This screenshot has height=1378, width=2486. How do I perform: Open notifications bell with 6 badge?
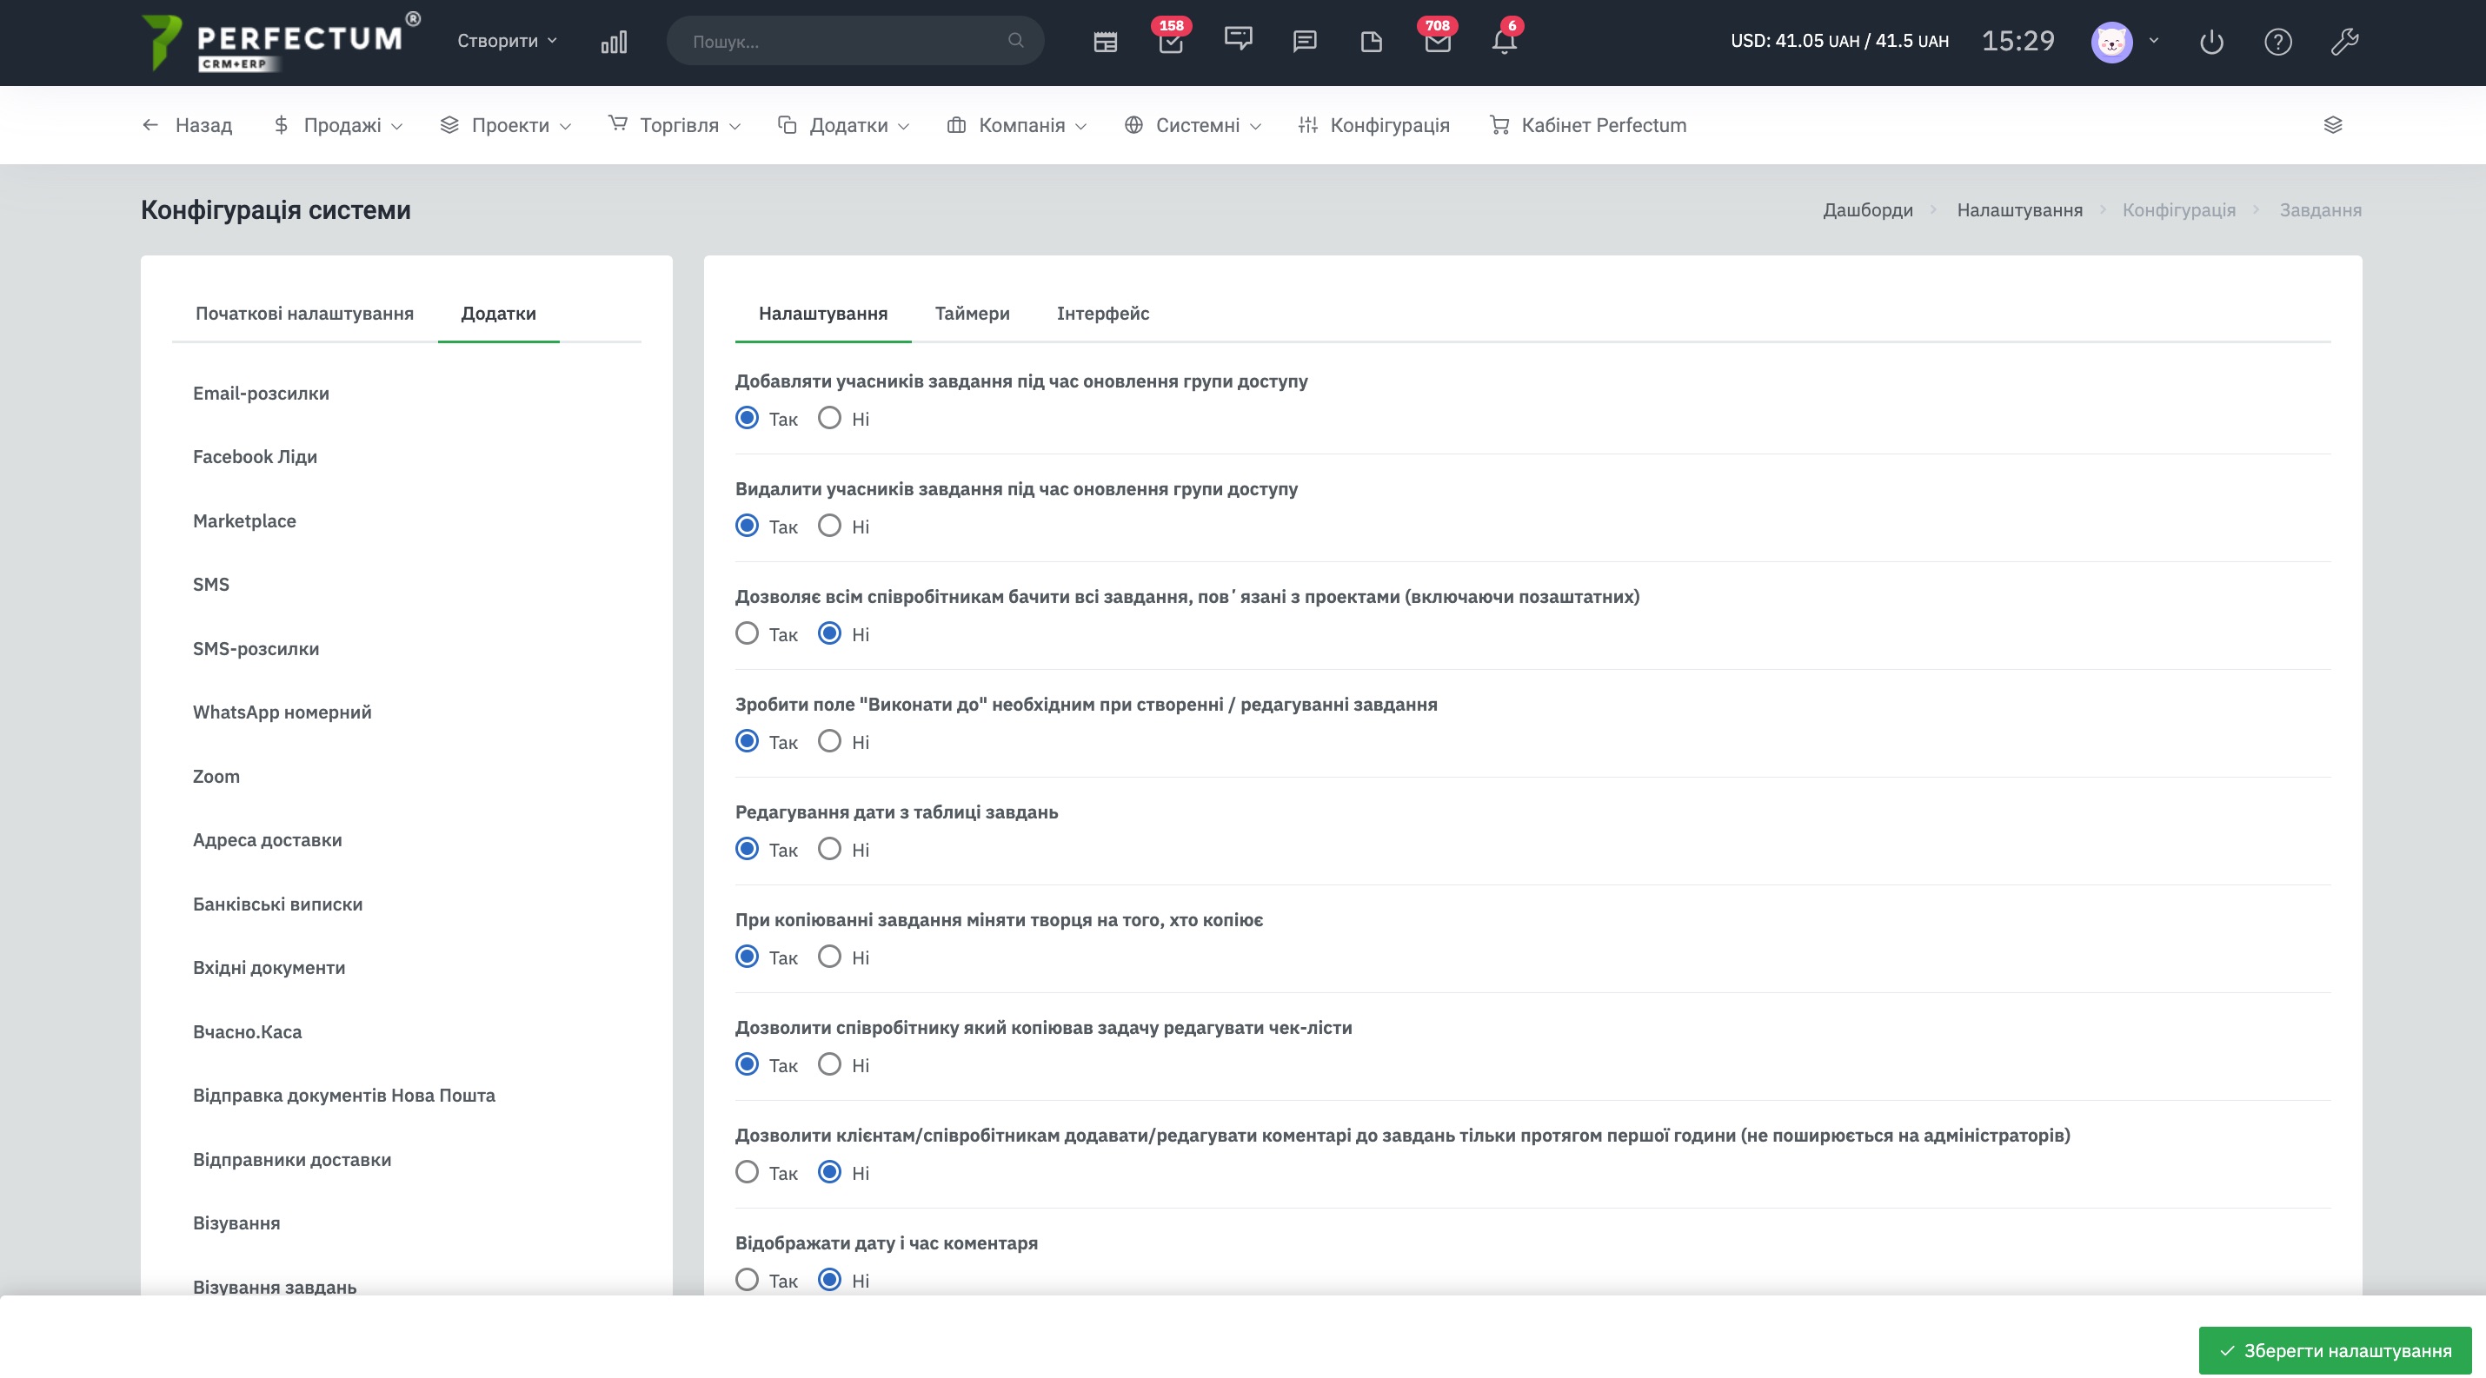pyautogui.click(x=1505, y=42)
